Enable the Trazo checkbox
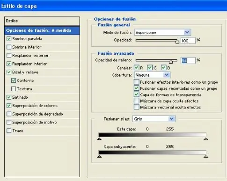The height and width of the screenshot is (181, 227). 9,130
